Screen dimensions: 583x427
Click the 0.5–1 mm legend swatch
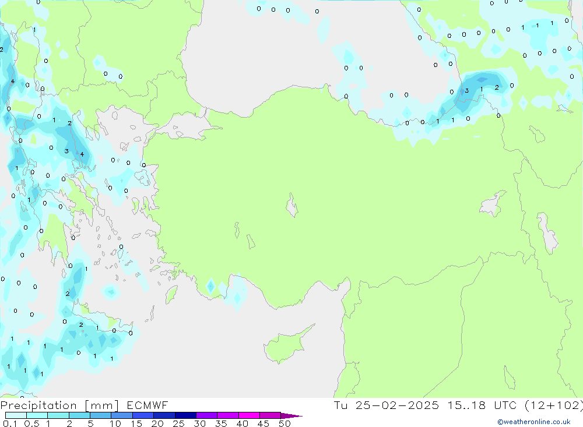coord(37,415)
